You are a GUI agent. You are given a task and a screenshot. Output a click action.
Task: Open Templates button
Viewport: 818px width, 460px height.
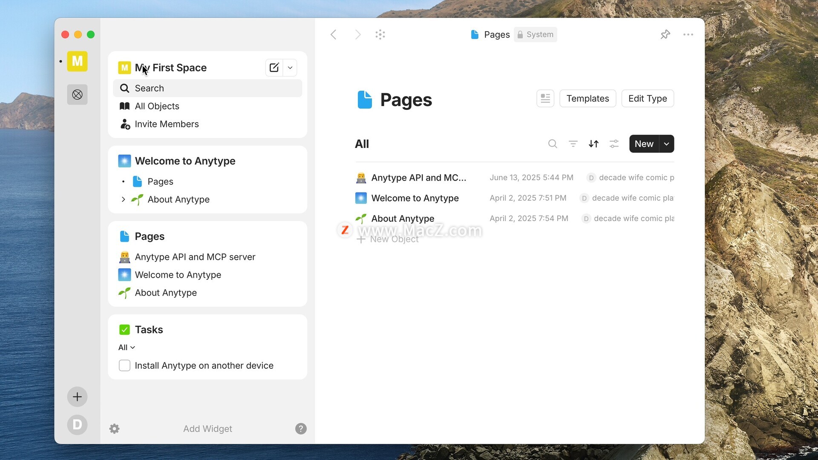pos(588,98)
